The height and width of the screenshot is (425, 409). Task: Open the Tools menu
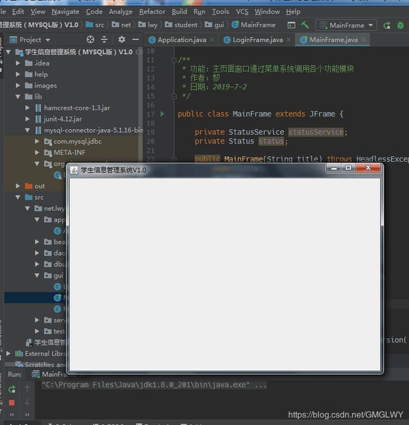(220, 12)
